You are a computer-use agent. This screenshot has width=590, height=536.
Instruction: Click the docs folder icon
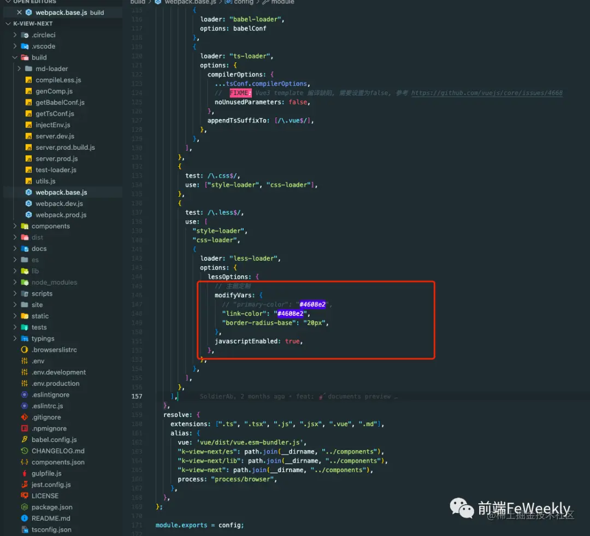(25, 249)
